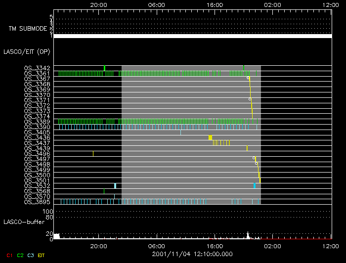Click the LASCO-buffer spike near 22:00
This screenshot has width=346, height=263.
(248, 234)
